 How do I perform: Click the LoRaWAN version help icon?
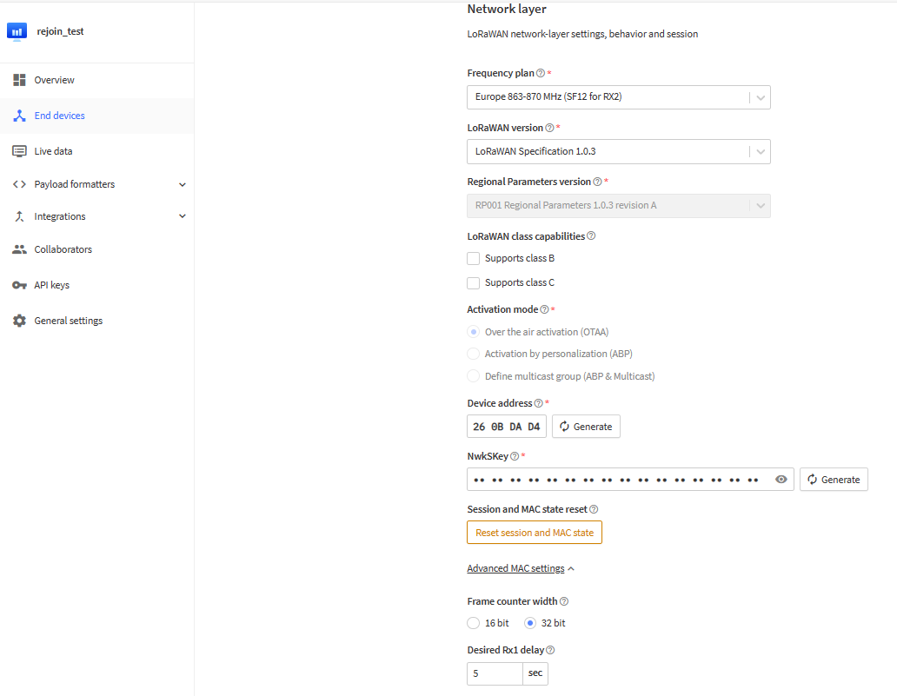point(549,128)
